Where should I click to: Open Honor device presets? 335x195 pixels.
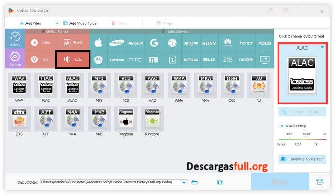(x=246, y=43)
